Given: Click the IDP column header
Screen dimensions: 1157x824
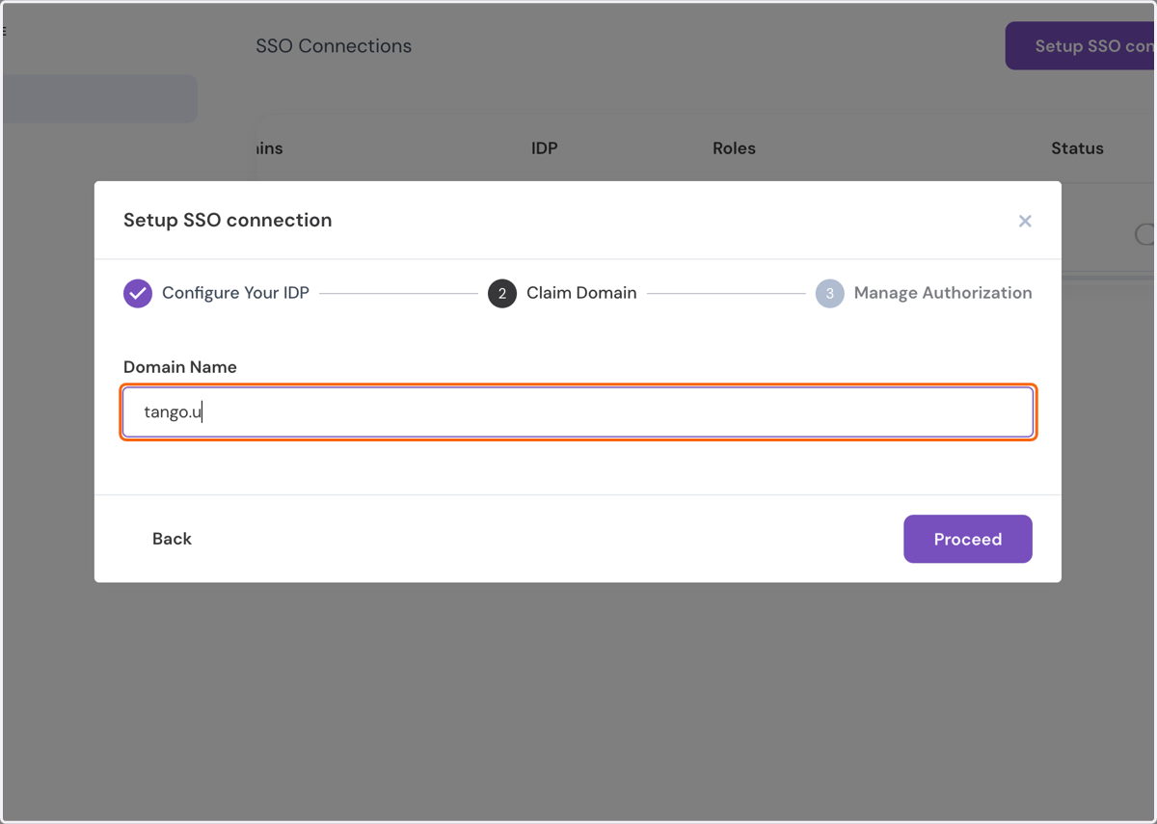Looking at the screenshot, I should pyautogui.click(x=545, y=148).
